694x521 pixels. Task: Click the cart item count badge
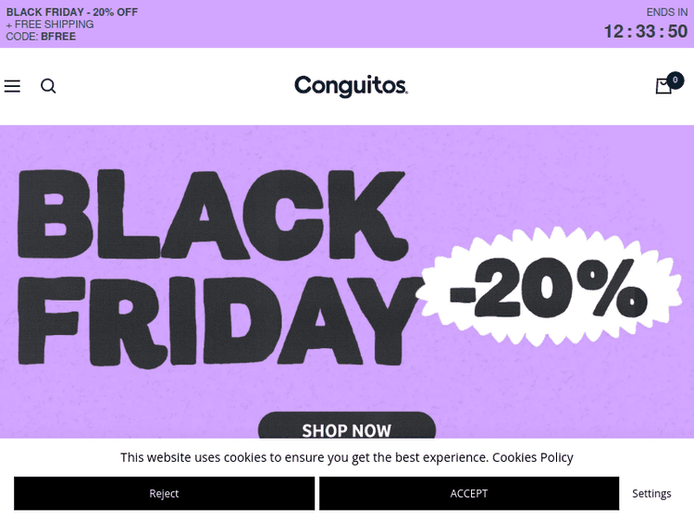(675, 81)
